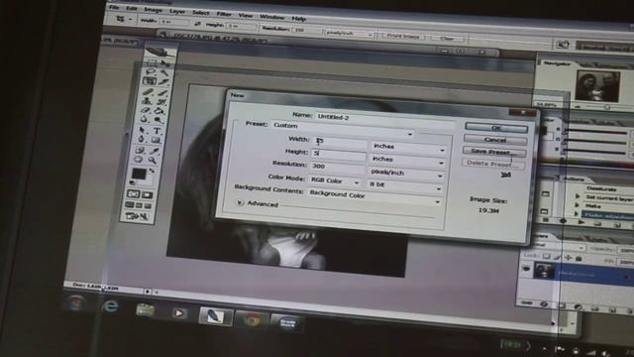Toggle visibility eye of Background layer
The height and width of the screenshot is (357, 634).
(x=526, y=269)
